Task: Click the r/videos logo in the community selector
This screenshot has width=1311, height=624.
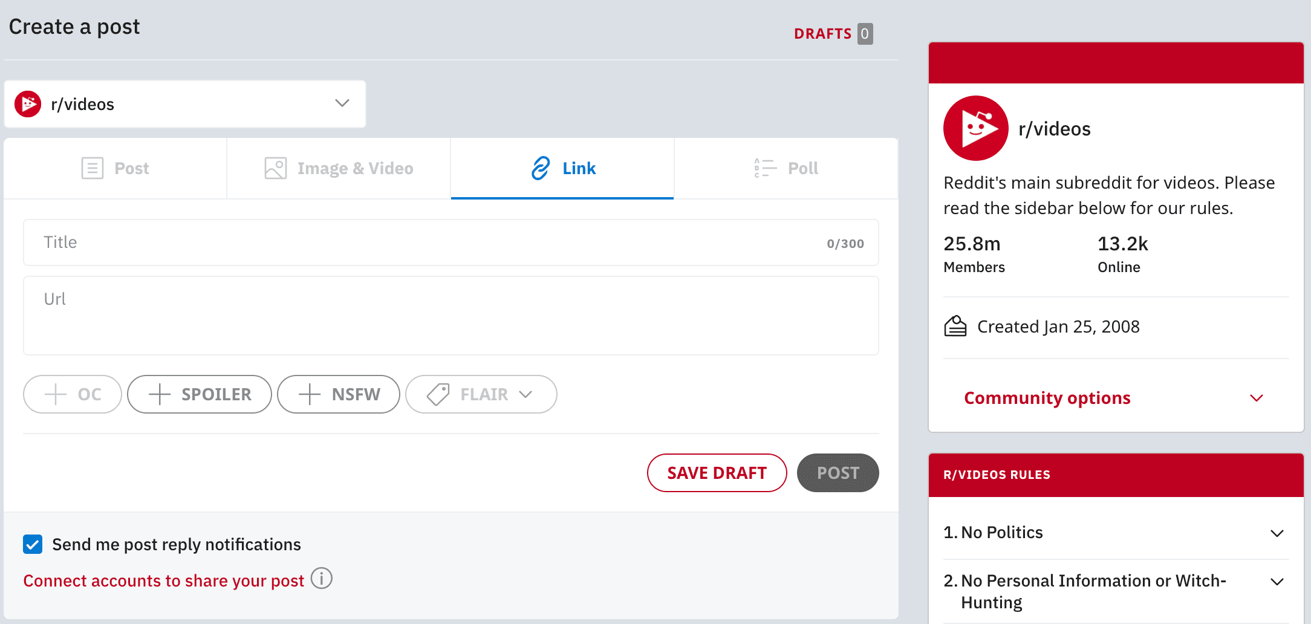Action: (x=28, y=104)
